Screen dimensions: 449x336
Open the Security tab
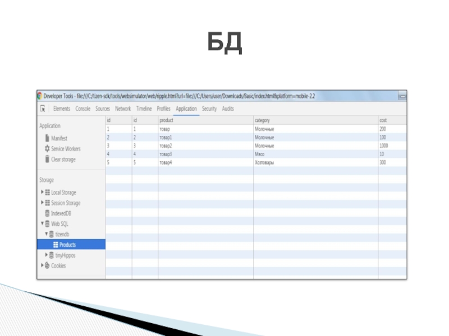tap(209, 109)
